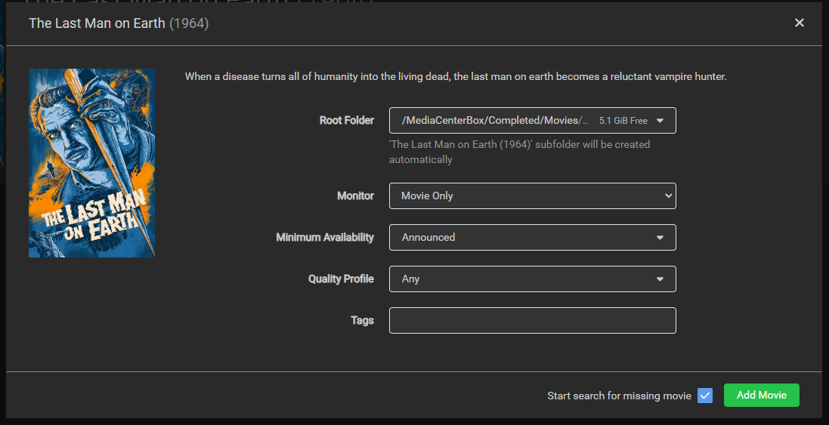Focus the Tags input field

pyautogui.click(x=532, y=320)
